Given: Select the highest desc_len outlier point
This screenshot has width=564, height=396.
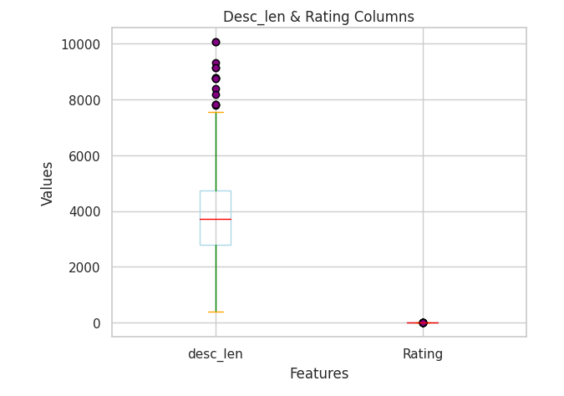Looking at the screenshot, I should pyautogui.click(x=216, y=42).
